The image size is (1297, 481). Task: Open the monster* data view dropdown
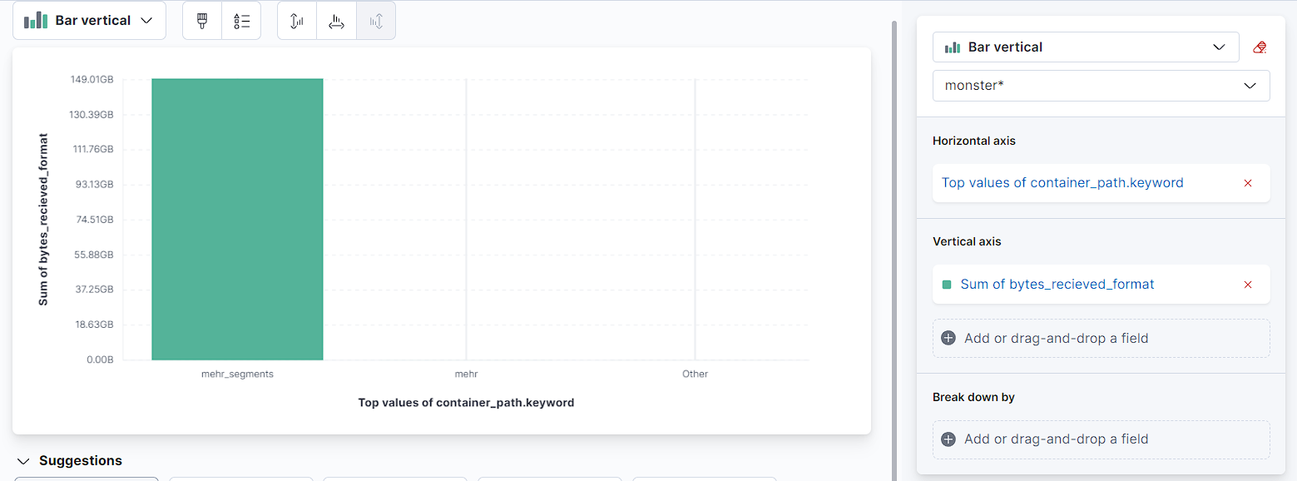[1101, 86]
